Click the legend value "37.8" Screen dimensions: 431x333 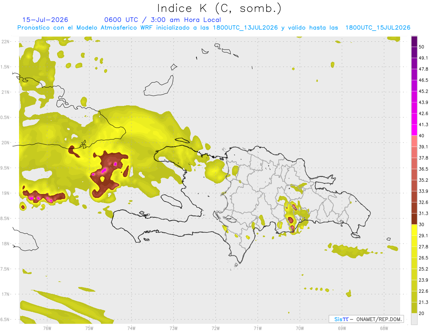click(423, 158)
